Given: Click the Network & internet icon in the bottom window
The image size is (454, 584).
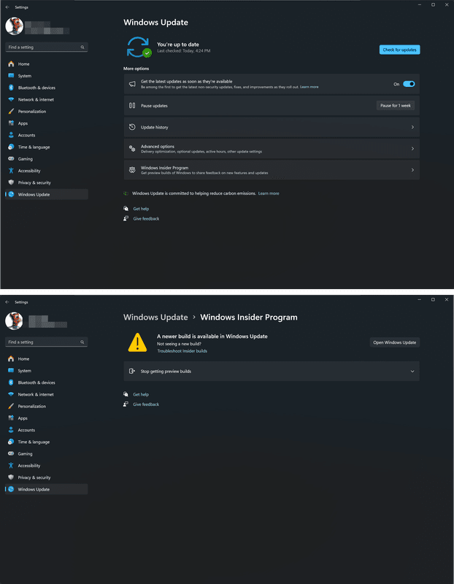Looking at the screenshot, I should pyautogui.click(x=11, y=394).
